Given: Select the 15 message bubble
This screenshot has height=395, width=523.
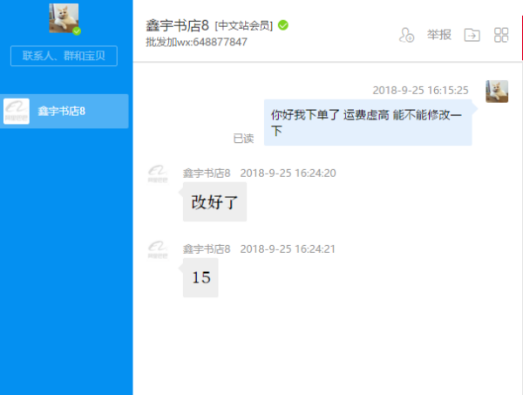Looking at the screenshot, I should (x=200, y=277).
